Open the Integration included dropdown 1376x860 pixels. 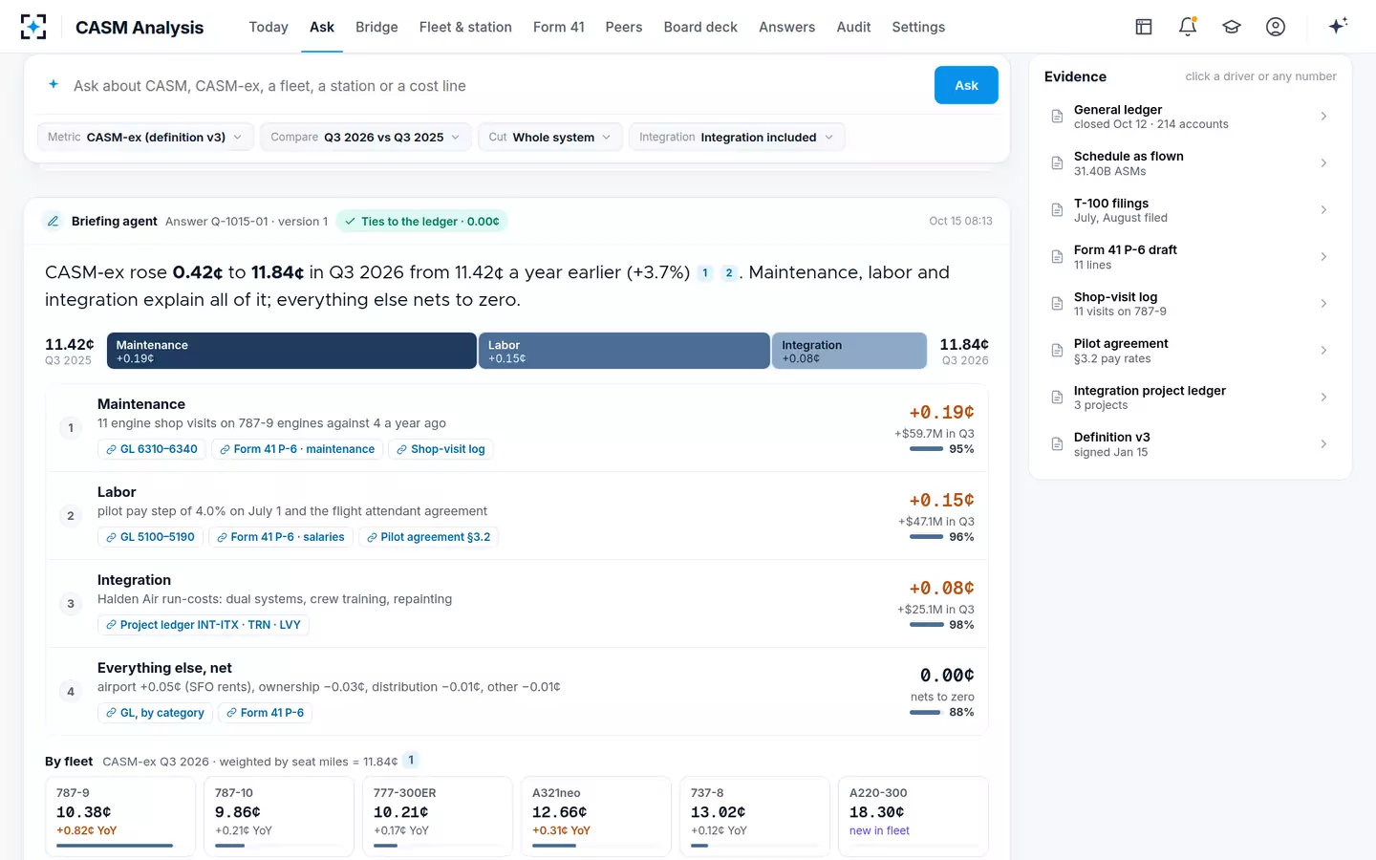[737, 137]
